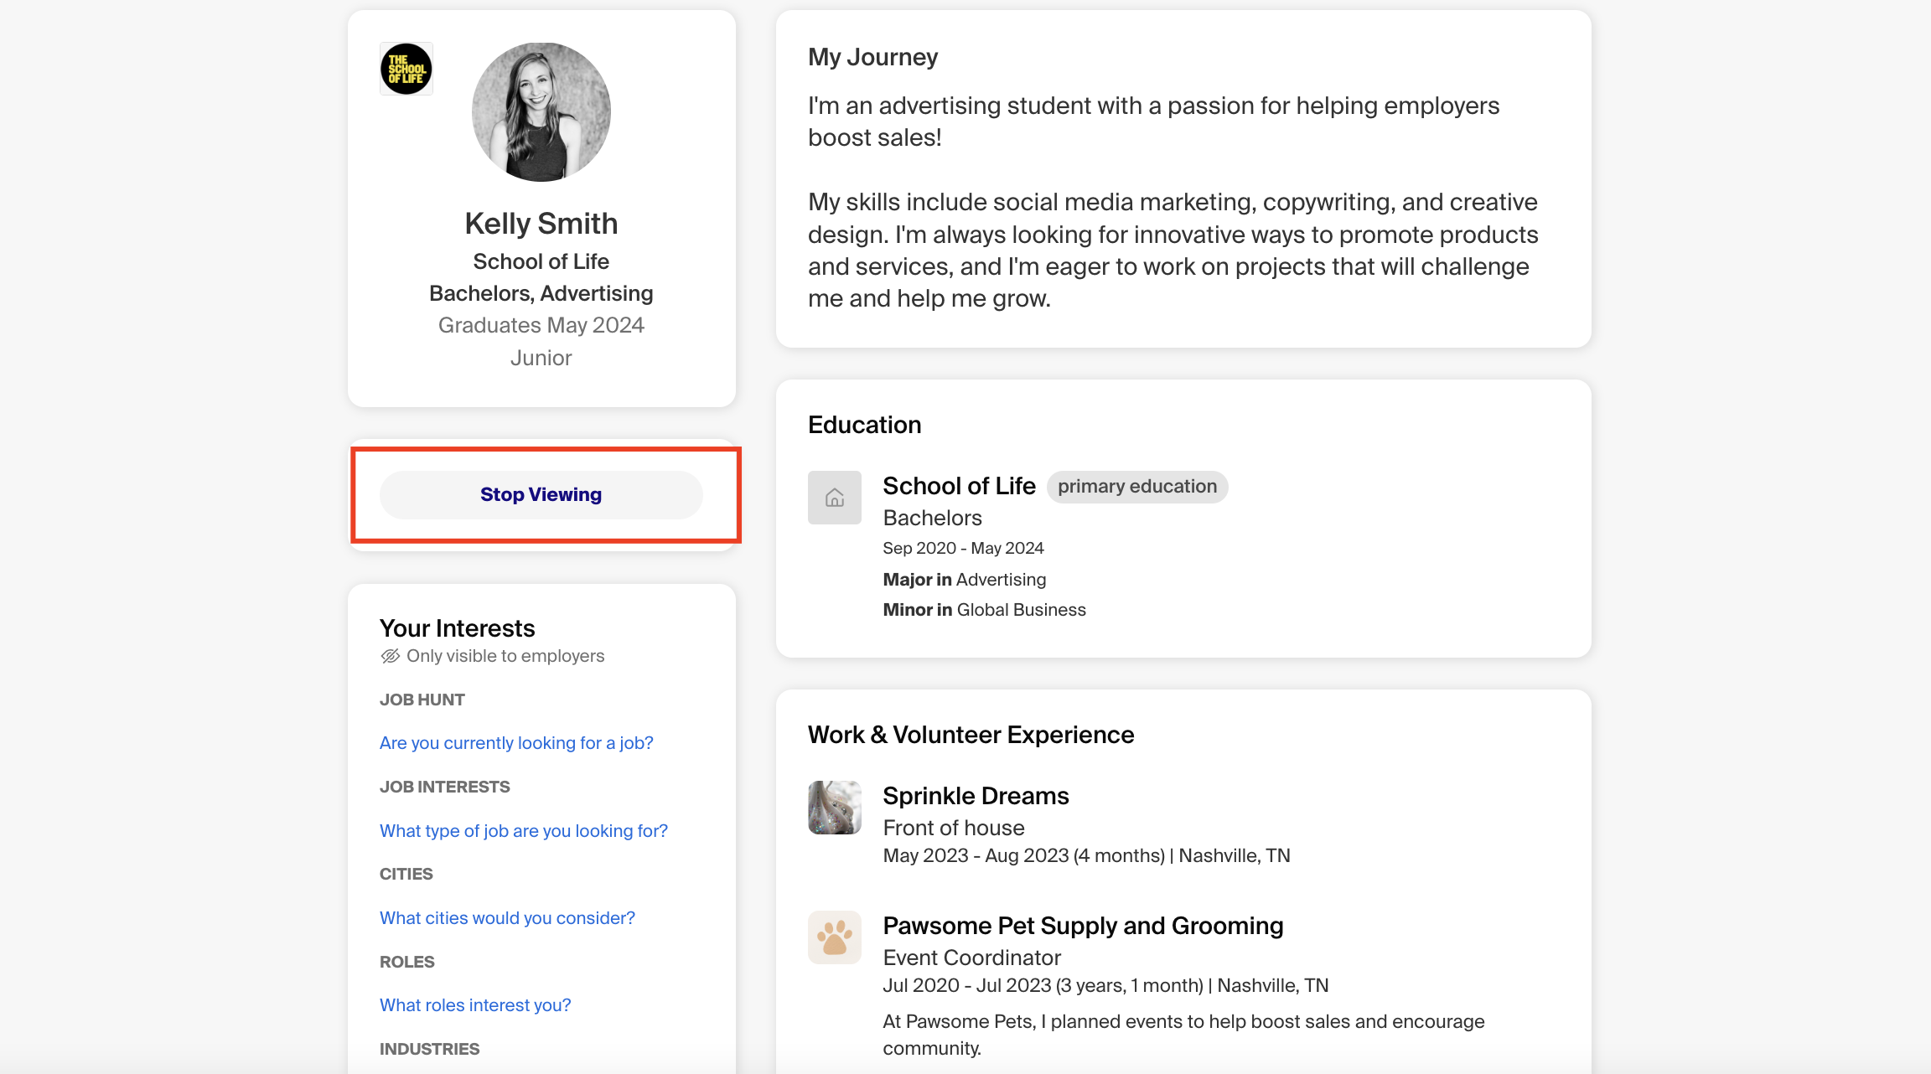The height and width of the screenshot is (1074, 1931).
Task: Click the ROLES section label
Action: 407,962
